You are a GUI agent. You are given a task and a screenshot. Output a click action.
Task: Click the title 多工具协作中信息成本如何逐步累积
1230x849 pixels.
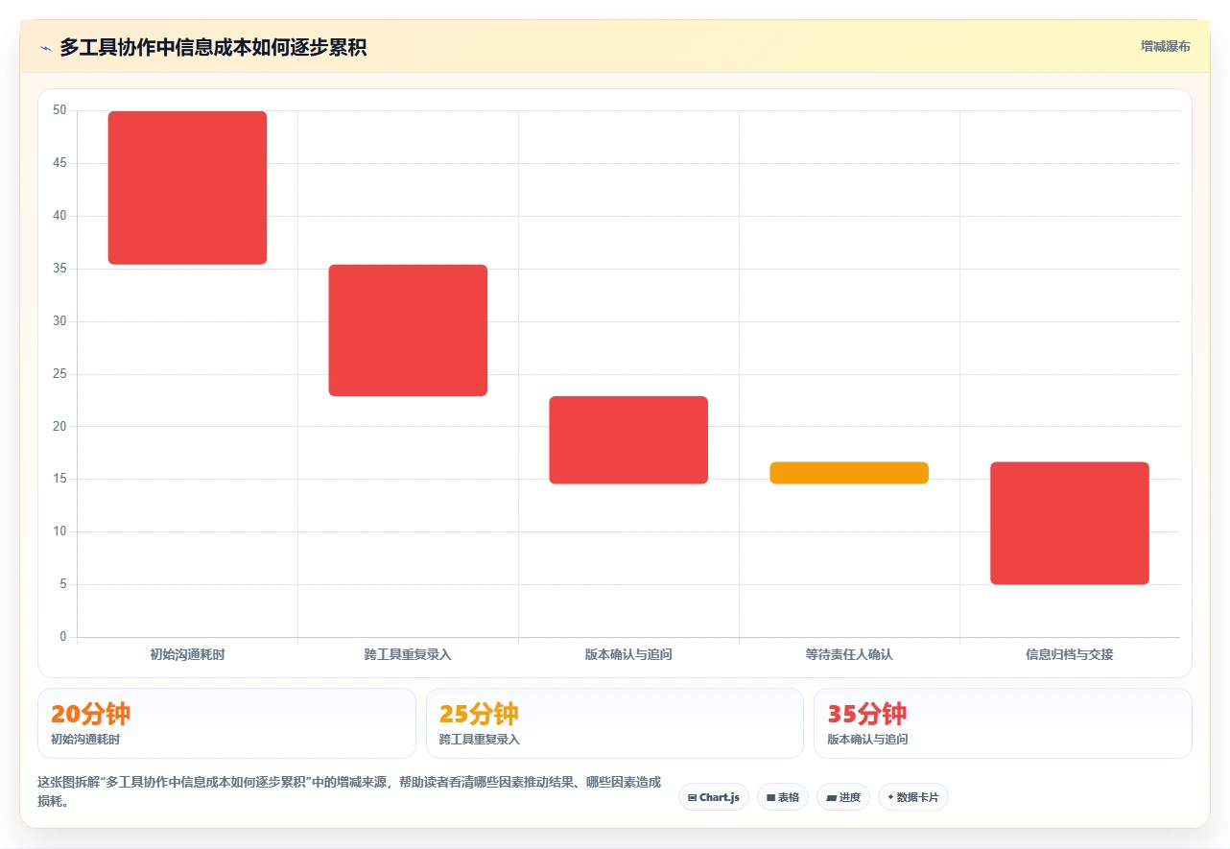point(213,47)
